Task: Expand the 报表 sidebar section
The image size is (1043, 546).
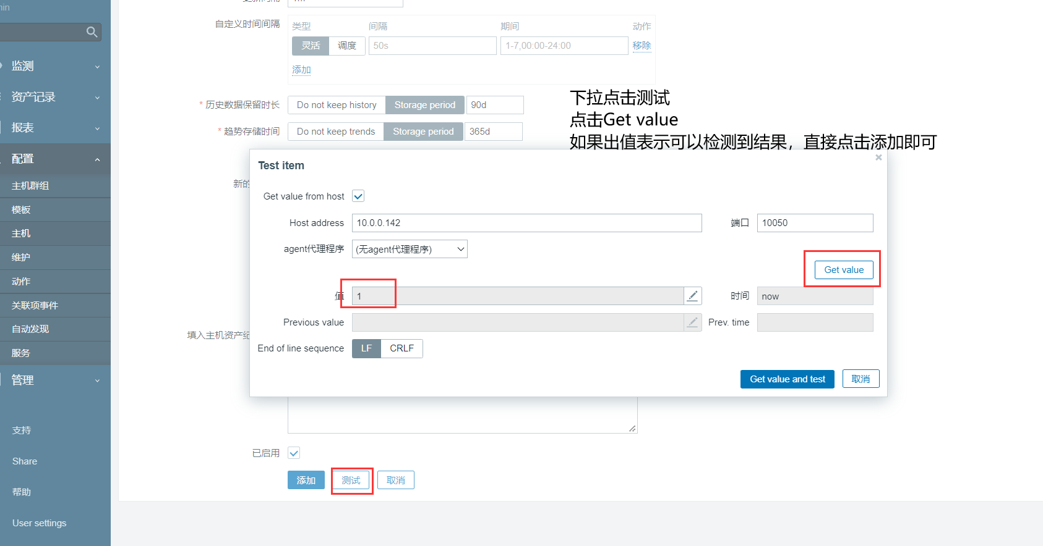Action: point(55,128)
